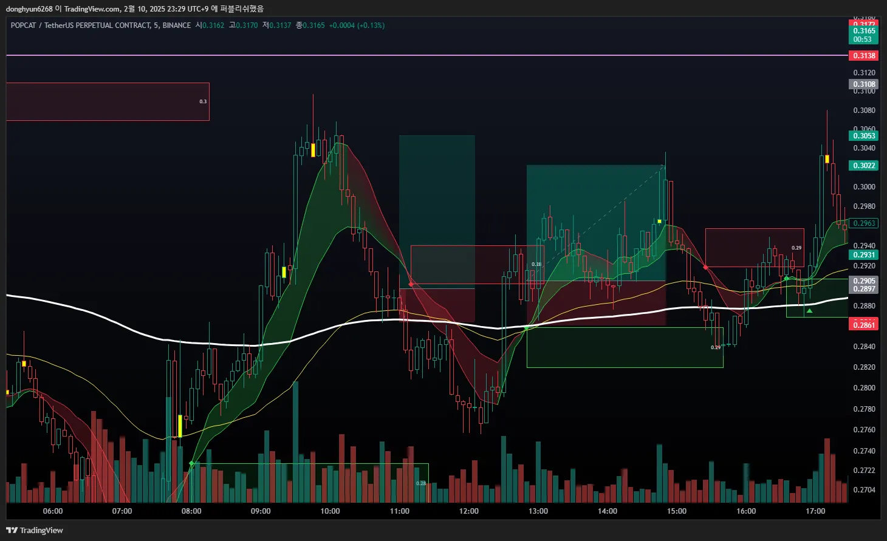Click the 0.2800 price axis tick
The width and height of the screenshot is (887, 541).
point(864,388)
